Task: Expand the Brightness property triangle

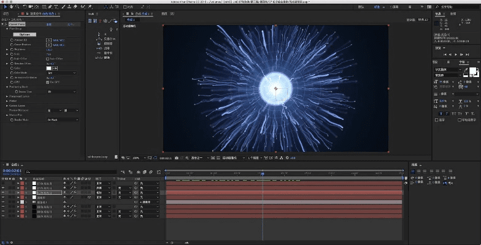Action: [x=7, y=49]
